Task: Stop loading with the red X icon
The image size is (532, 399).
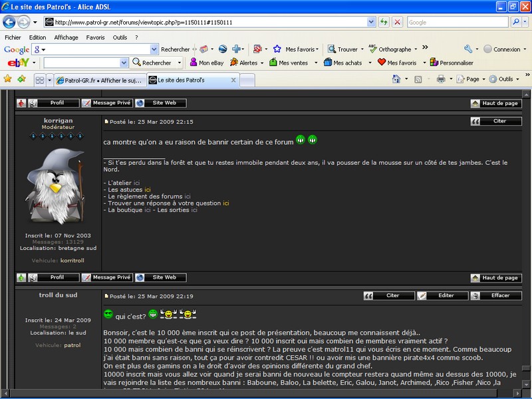Action: pyautogui.click(x=397, y=23)
